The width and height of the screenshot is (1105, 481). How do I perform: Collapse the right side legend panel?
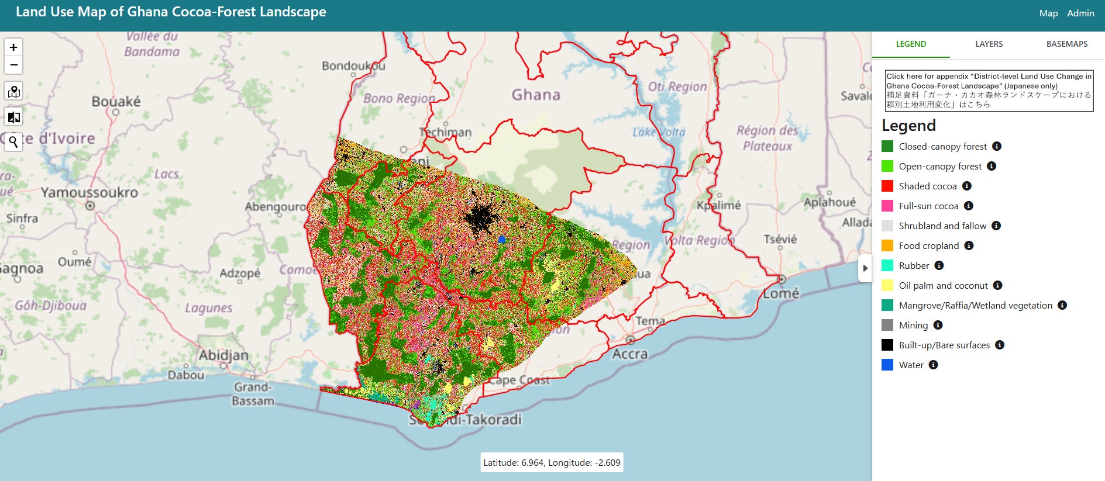pyautogui.click(x=865, y=268)
